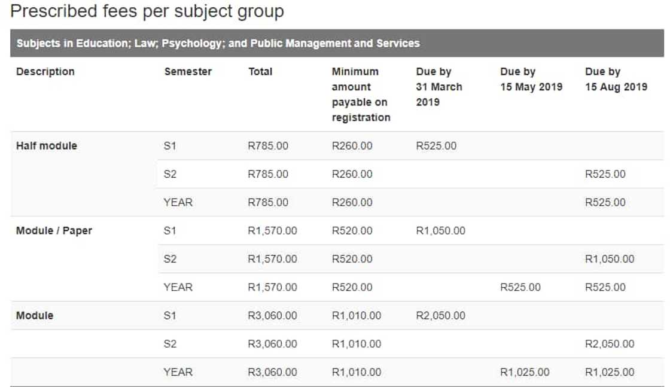Viewport: 670px width, 387px height.
Task: Select the "Due by 31 March 2019" header
Action: [x=439, y=87]
